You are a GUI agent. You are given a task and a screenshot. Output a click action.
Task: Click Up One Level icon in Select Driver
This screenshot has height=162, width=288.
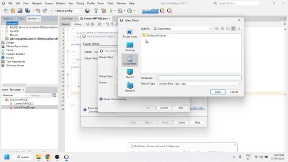click(217, 29)
